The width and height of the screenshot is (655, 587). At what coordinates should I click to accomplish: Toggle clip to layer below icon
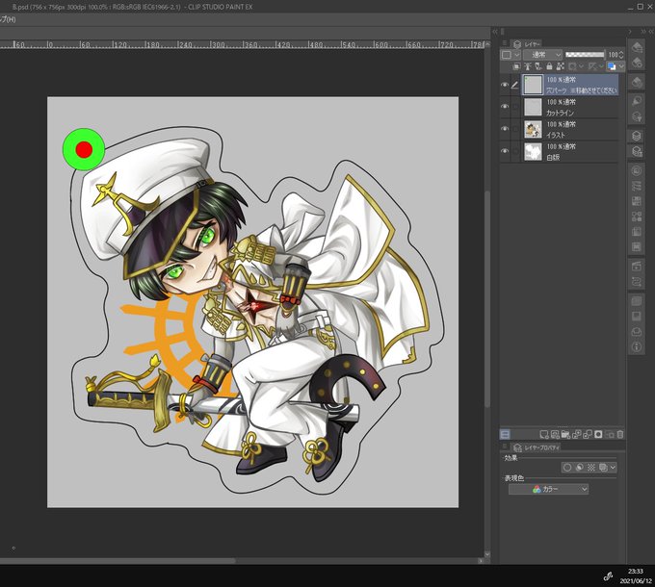(516, 66)
